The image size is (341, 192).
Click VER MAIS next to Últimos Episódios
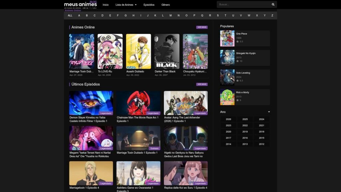(202, 84)
